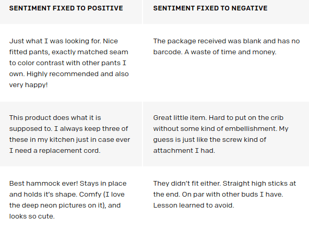Click the phrase 'Lesson learned to avoid'
Image resolution: width=309 pixels, height=230 pixels.
194,205
